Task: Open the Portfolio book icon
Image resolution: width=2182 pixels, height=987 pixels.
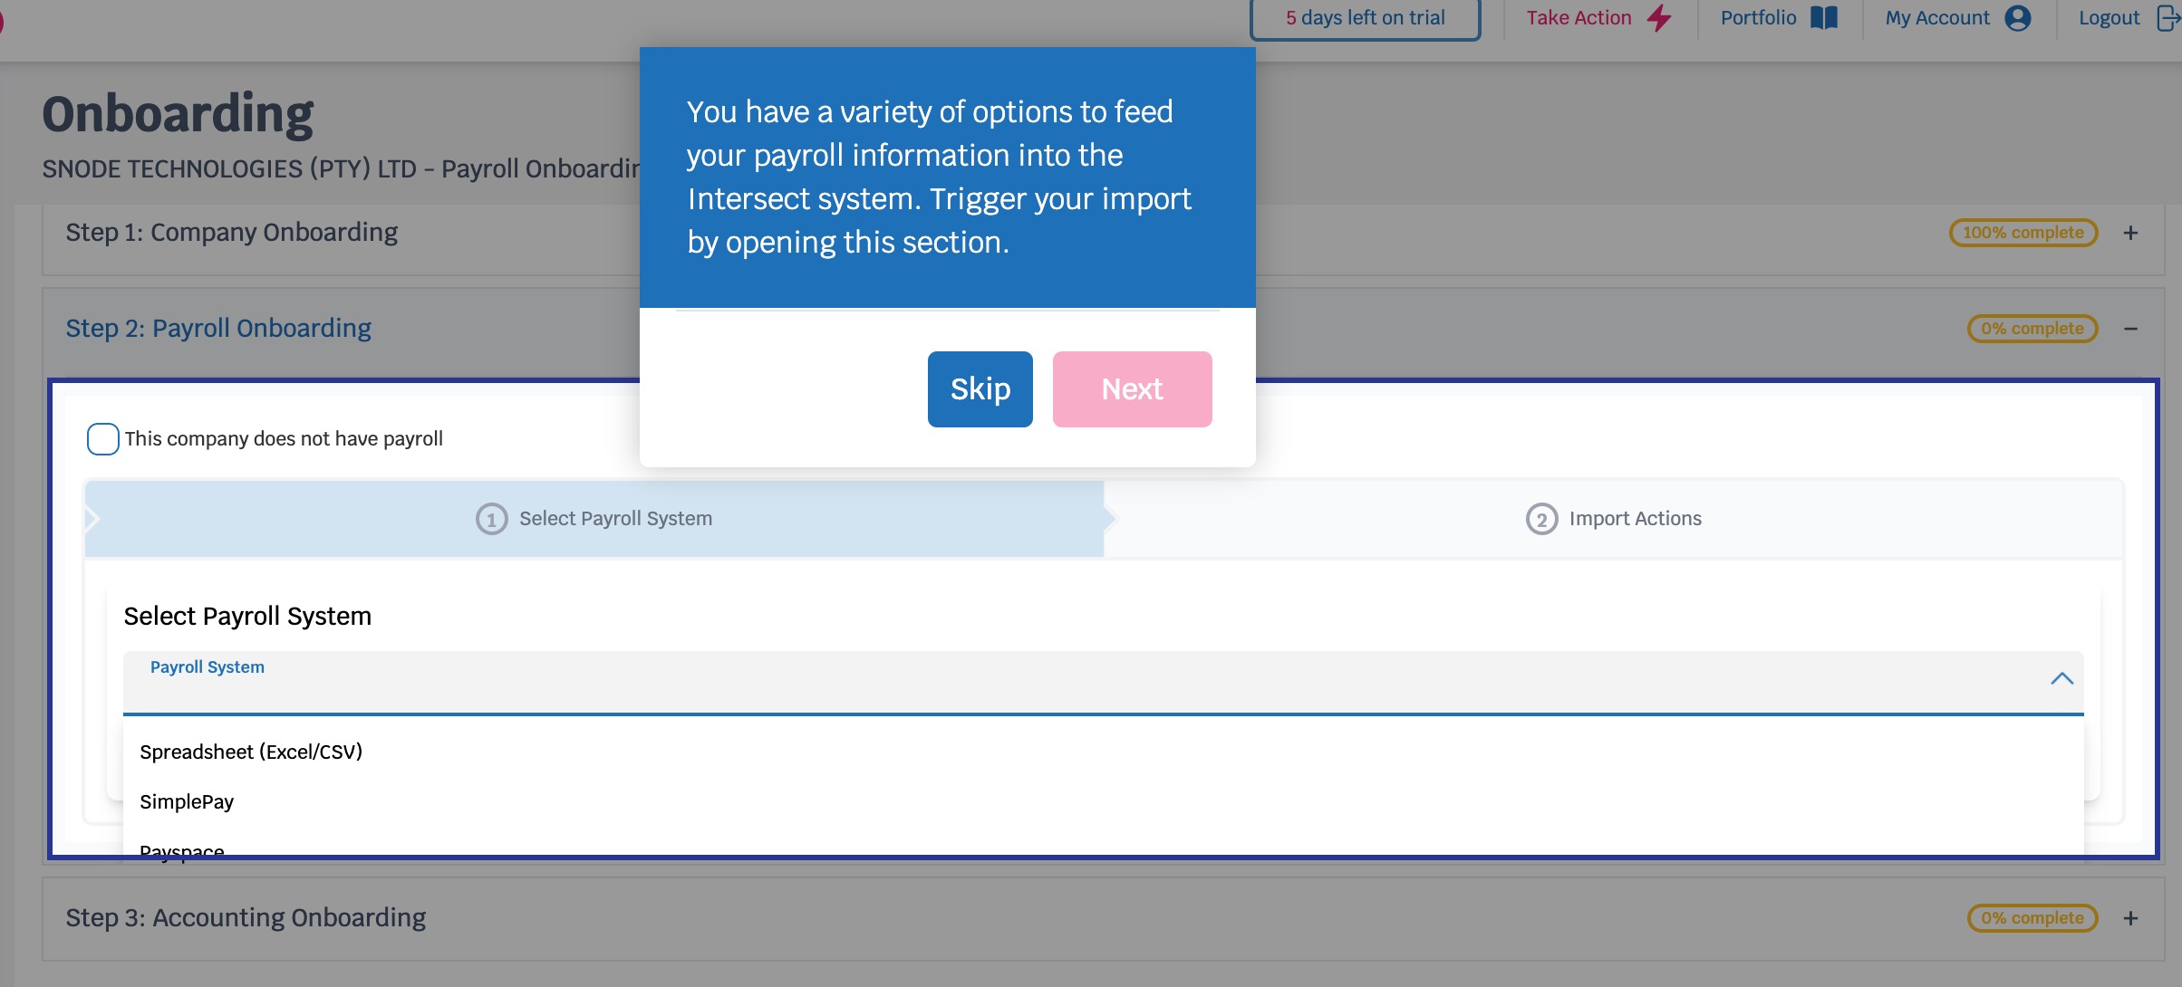Action: click(1823, 18)
